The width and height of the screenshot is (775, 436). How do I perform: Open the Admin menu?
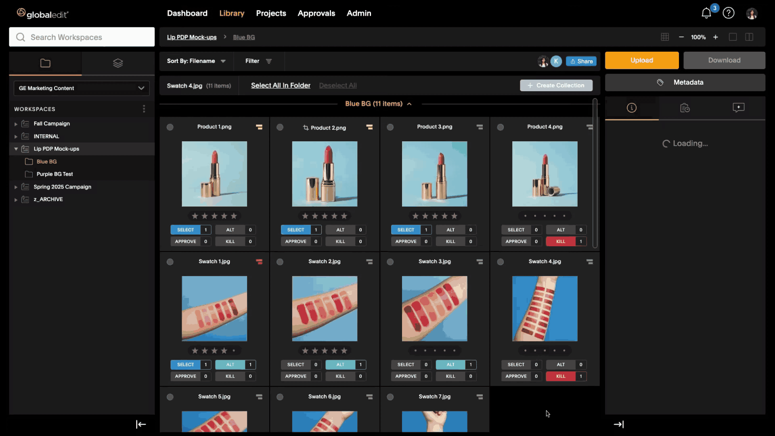pyautogui.click(x=359, y=13)
